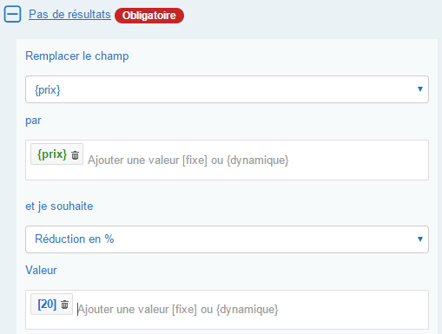Click the Réduction en % selected text

click(75, 239)
